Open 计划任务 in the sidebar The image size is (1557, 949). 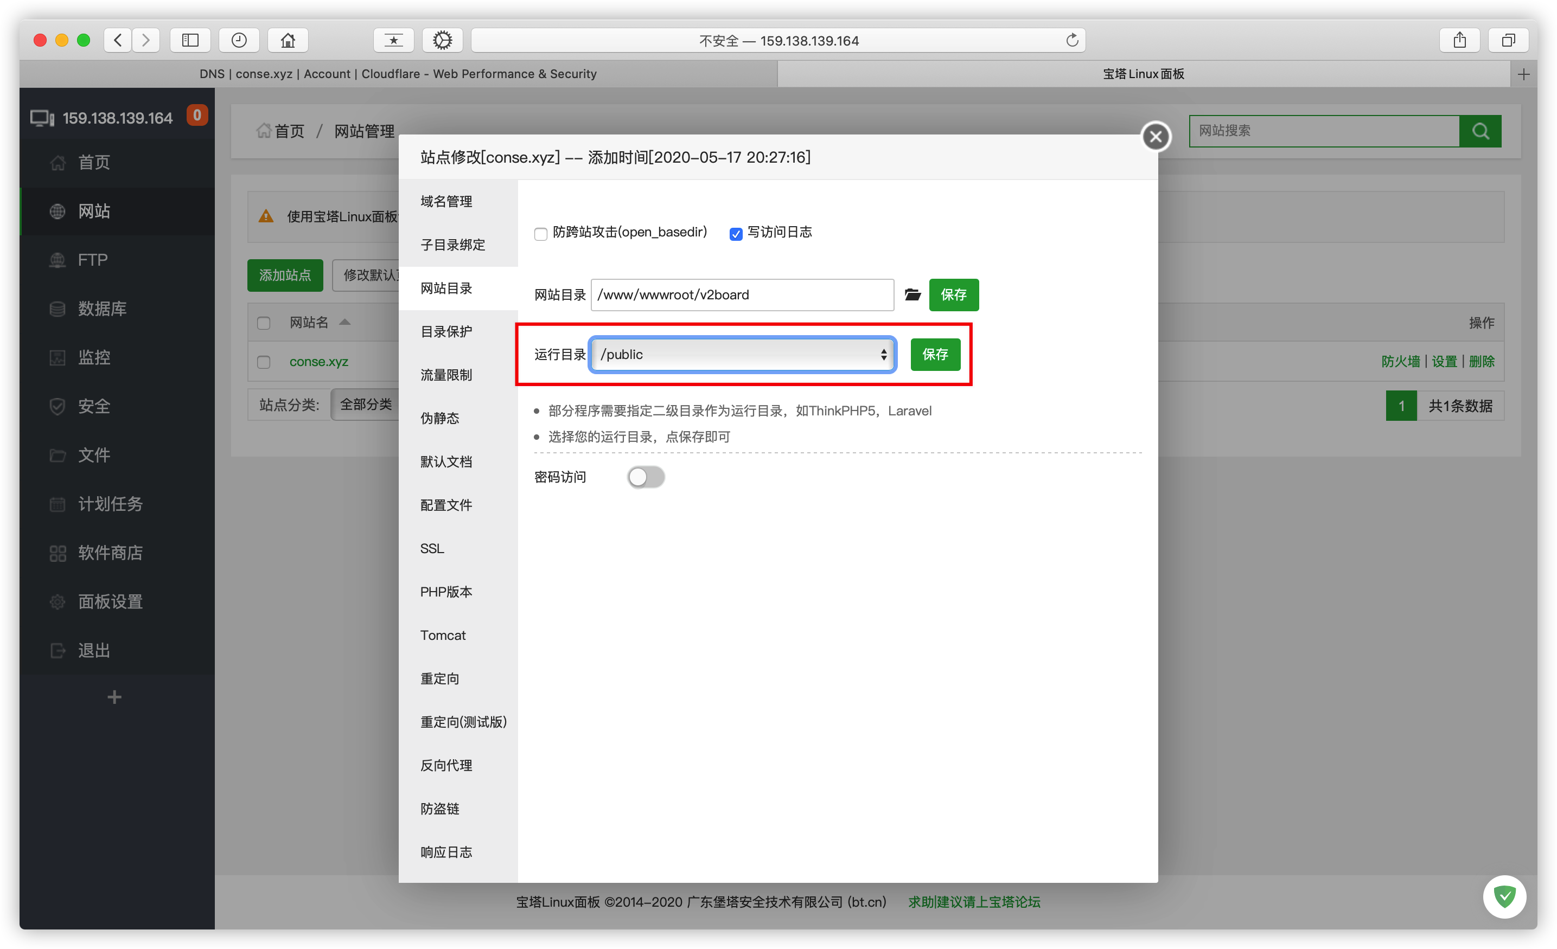click(118, 504)
